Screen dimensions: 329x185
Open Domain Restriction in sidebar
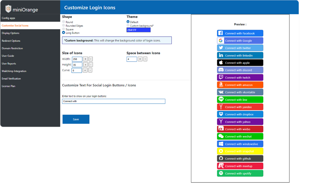[30, 48]
